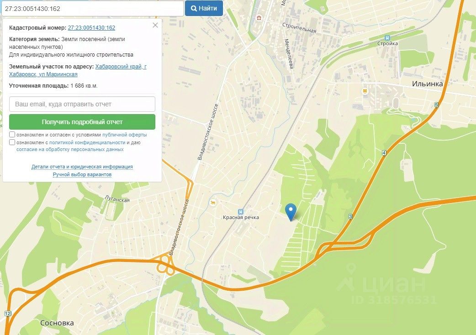Click the house icon at the map top
The height and width of the screenshot is (335, 476).
[259, 18]
